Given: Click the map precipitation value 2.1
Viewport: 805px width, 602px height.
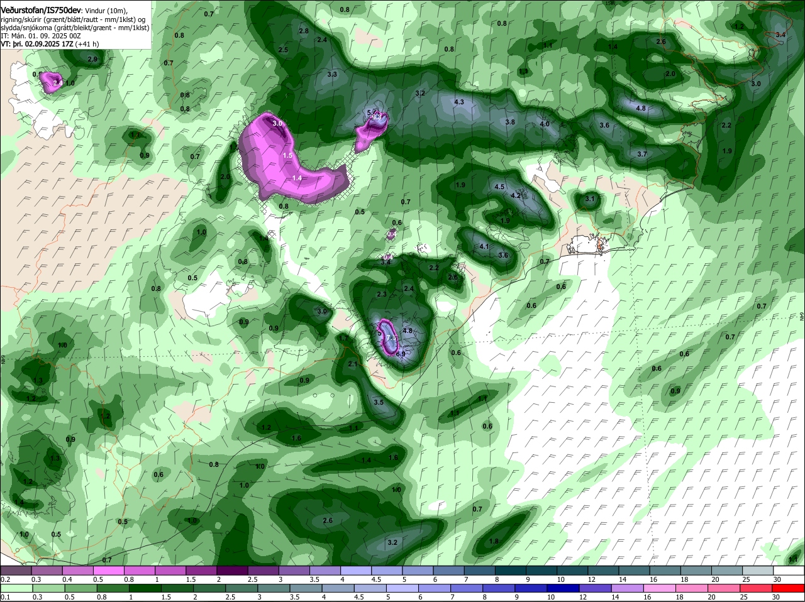Looking at the screenshot, I should click(x=353, y=364).
